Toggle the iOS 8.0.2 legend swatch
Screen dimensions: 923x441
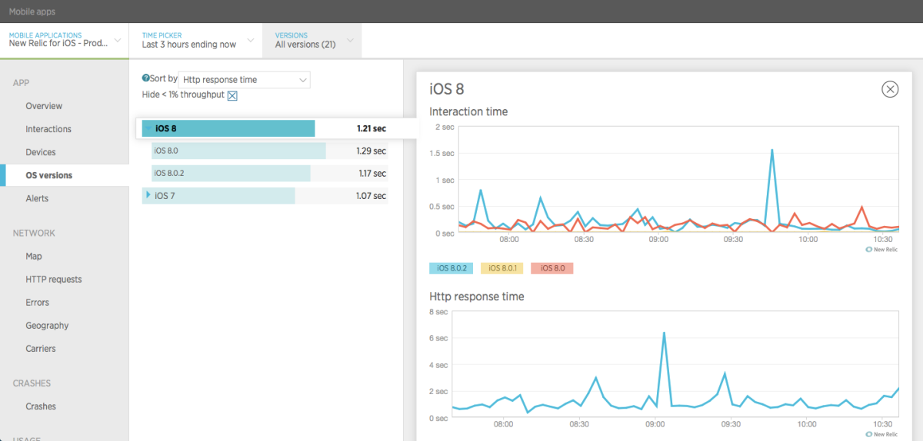[x=451, y=268]
